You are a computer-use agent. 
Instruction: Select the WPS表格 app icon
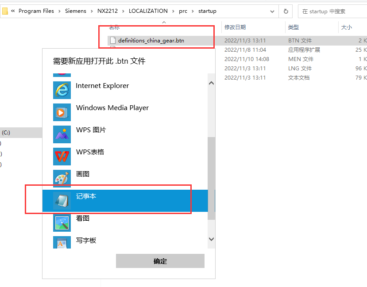coord(62,157)
